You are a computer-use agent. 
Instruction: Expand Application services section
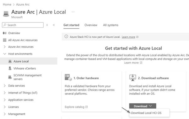coord(5,100)
